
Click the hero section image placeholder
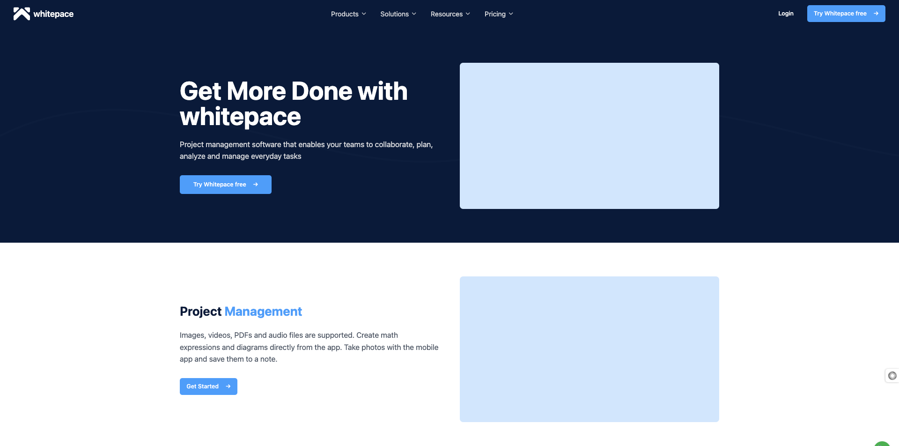tap(590, 135)
